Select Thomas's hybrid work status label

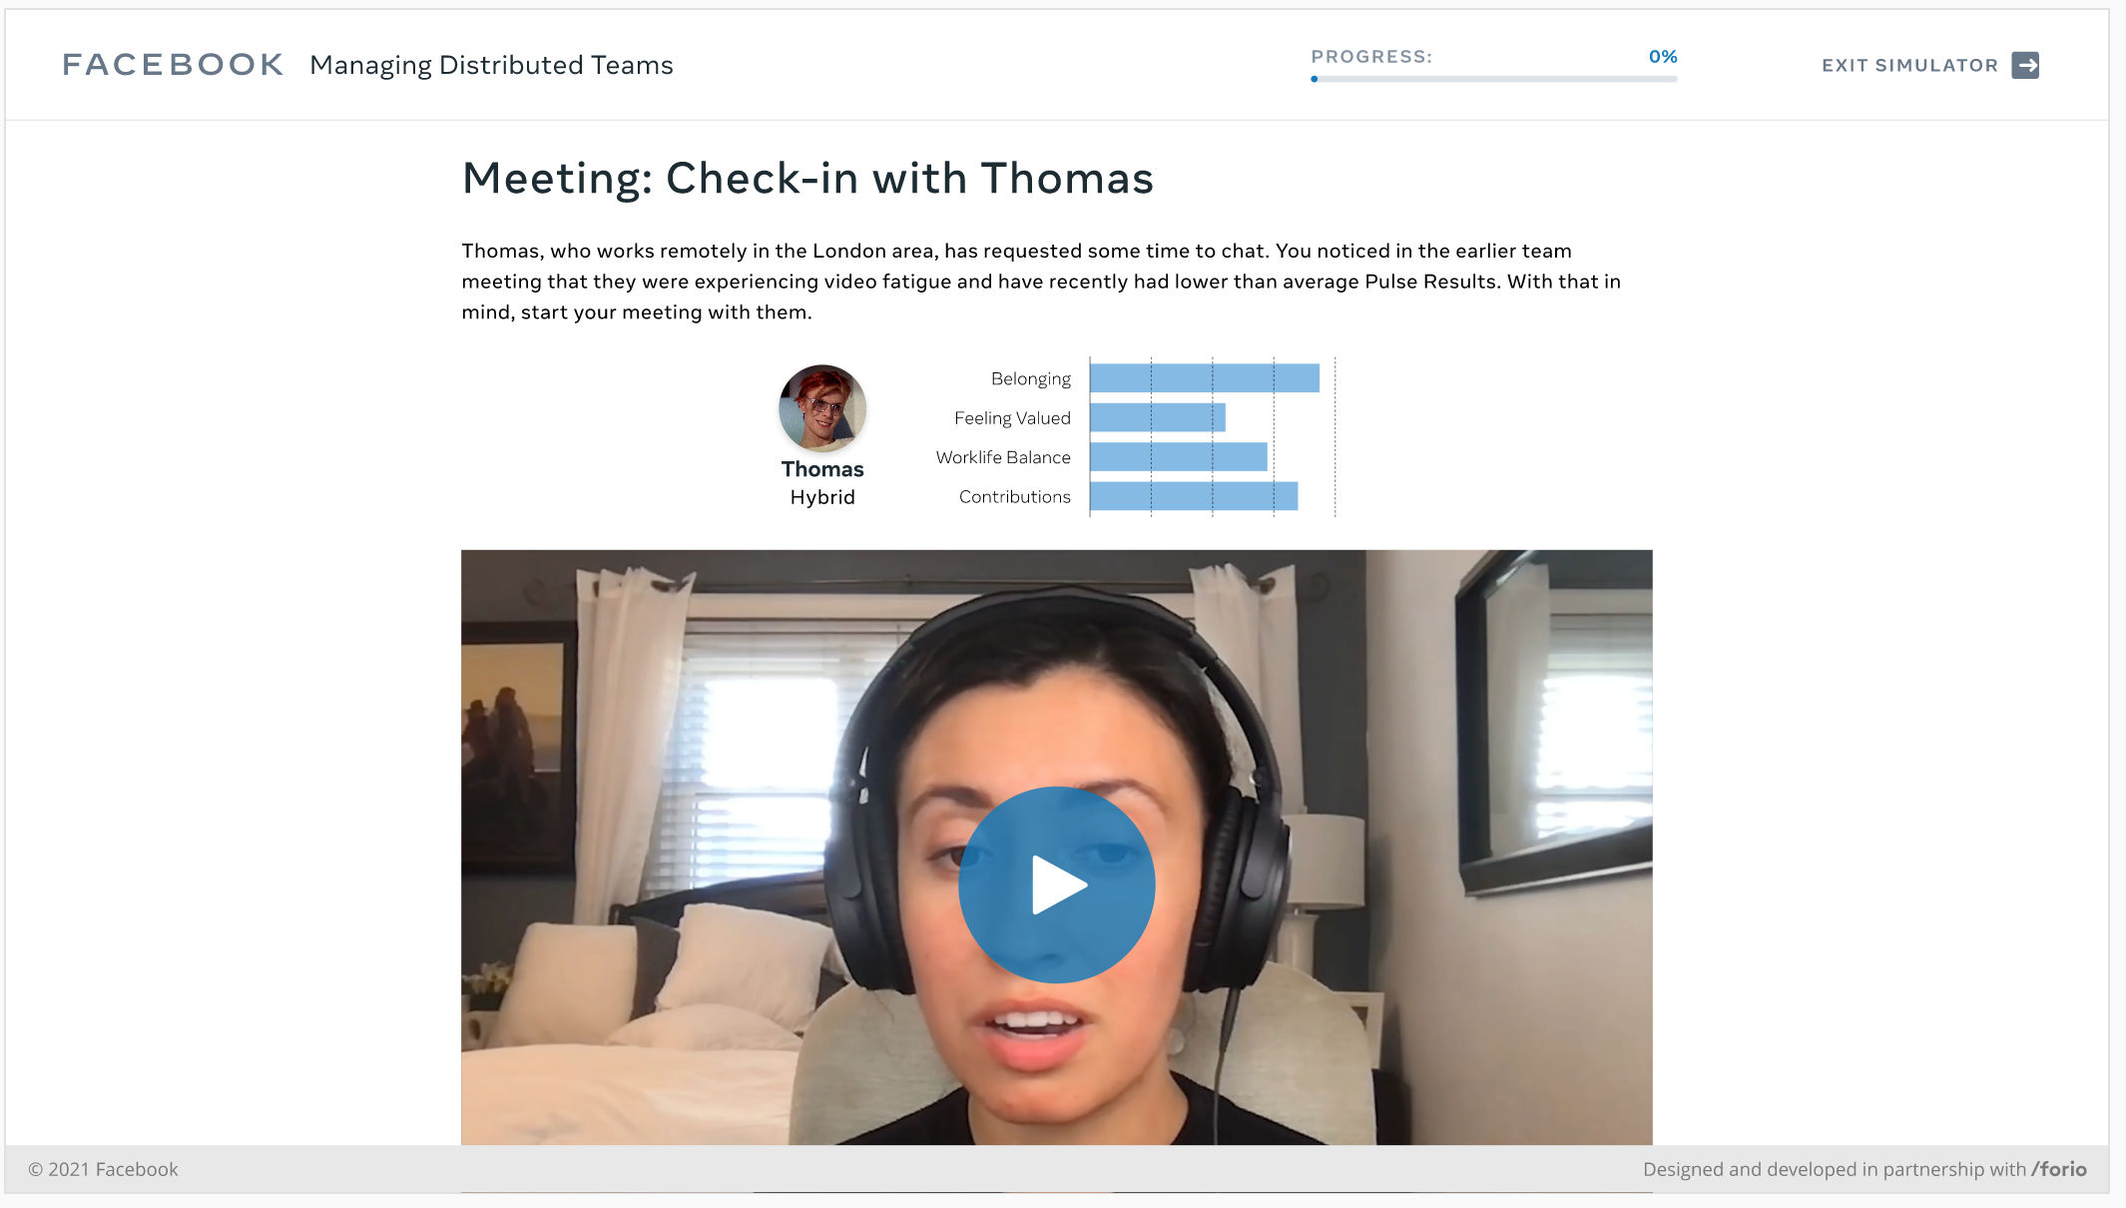[x=823, y=496]
